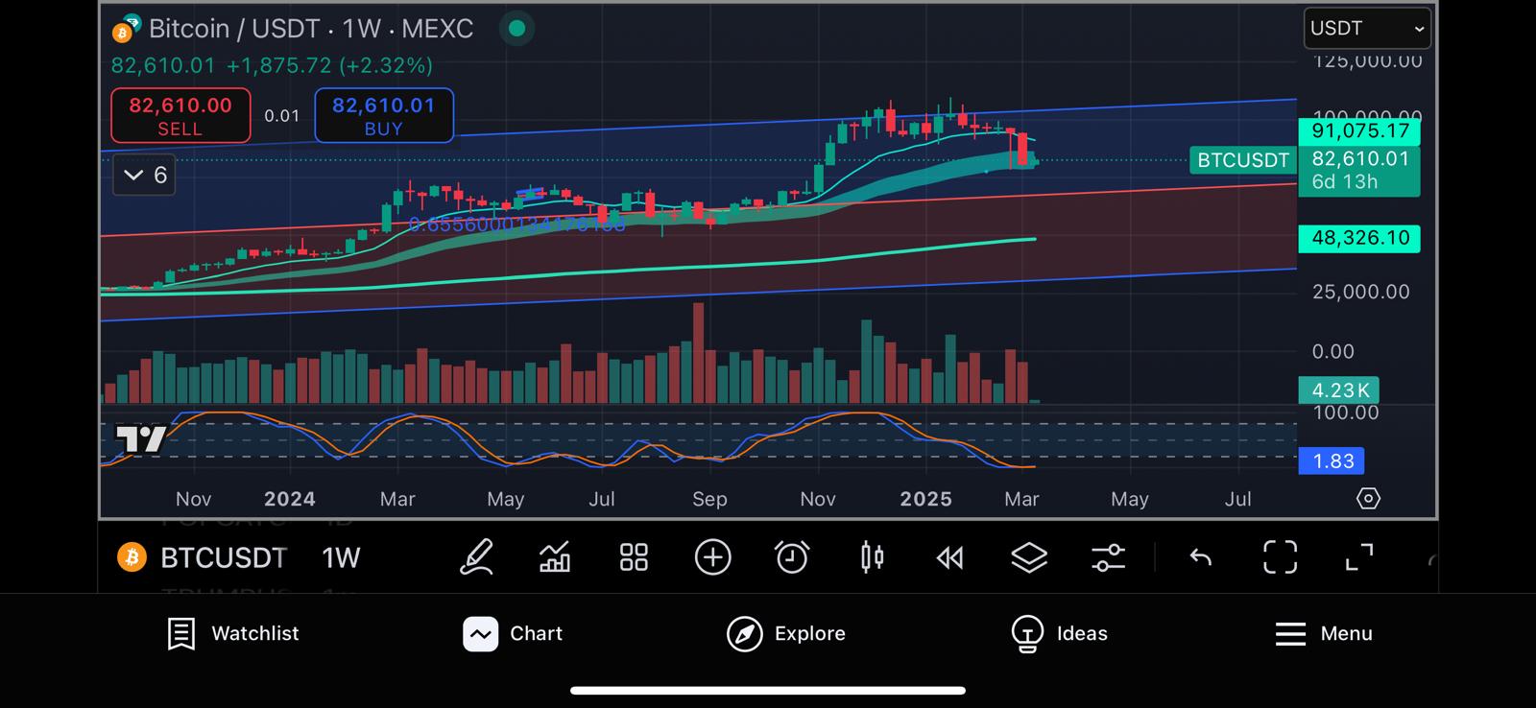Tap the undo arrow icon
The width and height of the screenshot is (1536, 708).
tap(1201, 557)
